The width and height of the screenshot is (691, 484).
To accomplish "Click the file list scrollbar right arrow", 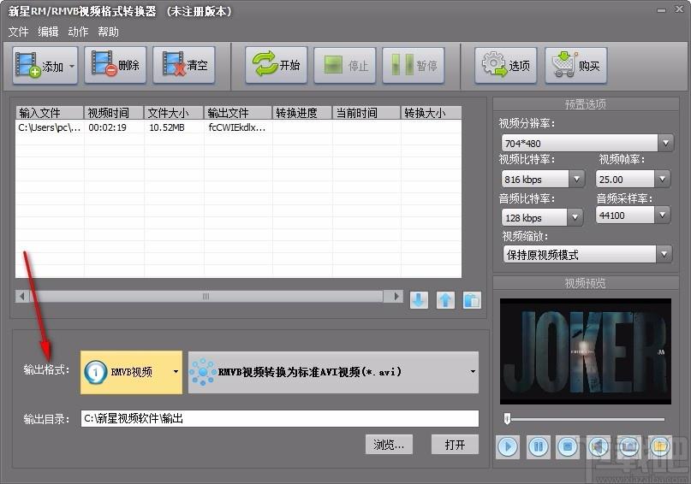I will pyautogui.click(x=396, y=296).
